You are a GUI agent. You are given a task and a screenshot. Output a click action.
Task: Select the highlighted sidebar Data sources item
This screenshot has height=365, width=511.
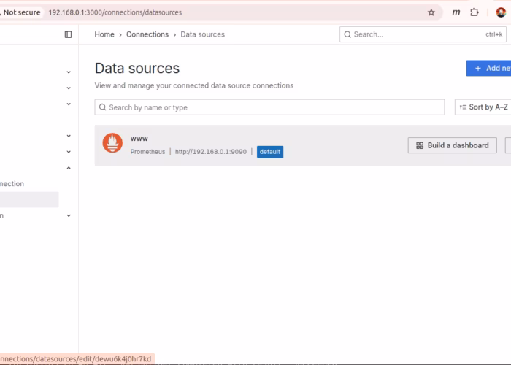click(x=29, y=199)
